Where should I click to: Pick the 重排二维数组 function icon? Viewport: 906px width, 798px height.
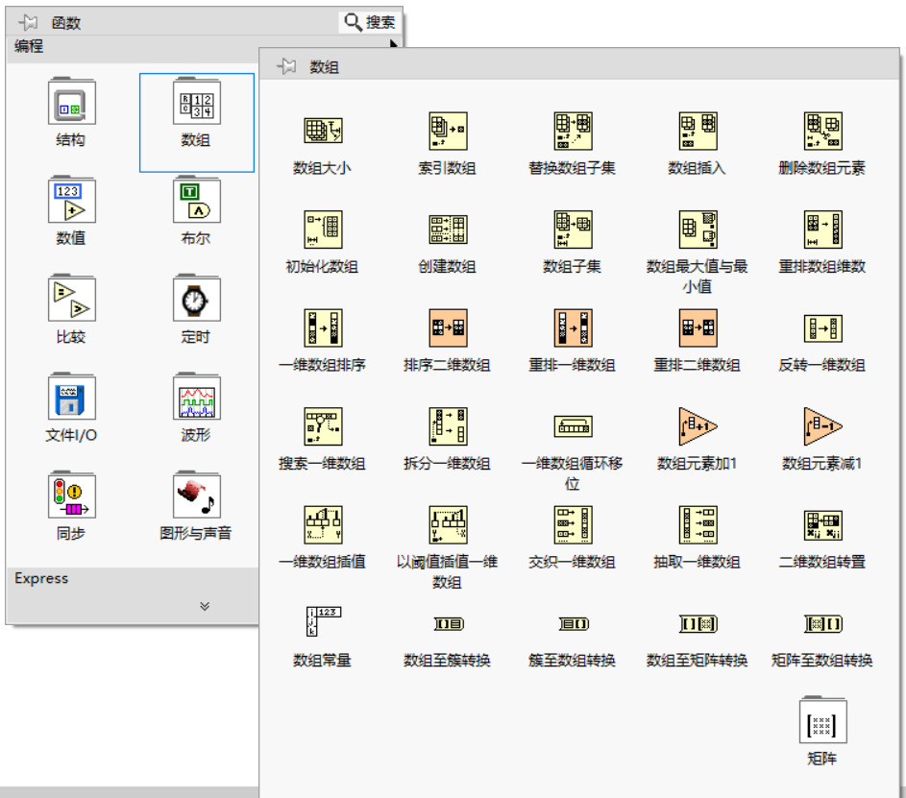pyautogui.click(x=698, y=328)
